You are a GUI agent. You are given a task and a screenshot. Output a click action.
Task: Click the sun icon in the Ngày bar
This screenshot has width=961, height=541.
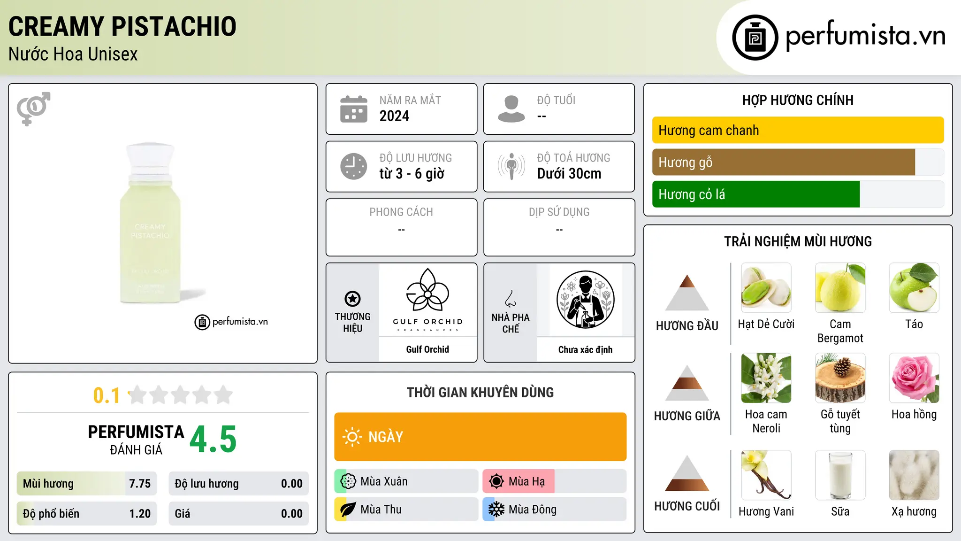352,437
